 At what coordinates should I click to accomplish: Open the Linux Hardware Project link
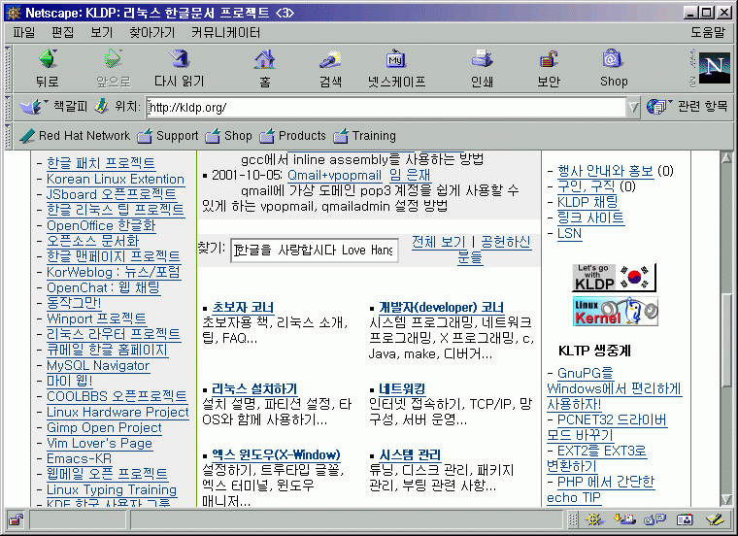point(117,413)
